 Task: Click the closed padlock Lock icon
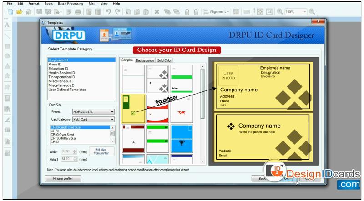(187, 12)
